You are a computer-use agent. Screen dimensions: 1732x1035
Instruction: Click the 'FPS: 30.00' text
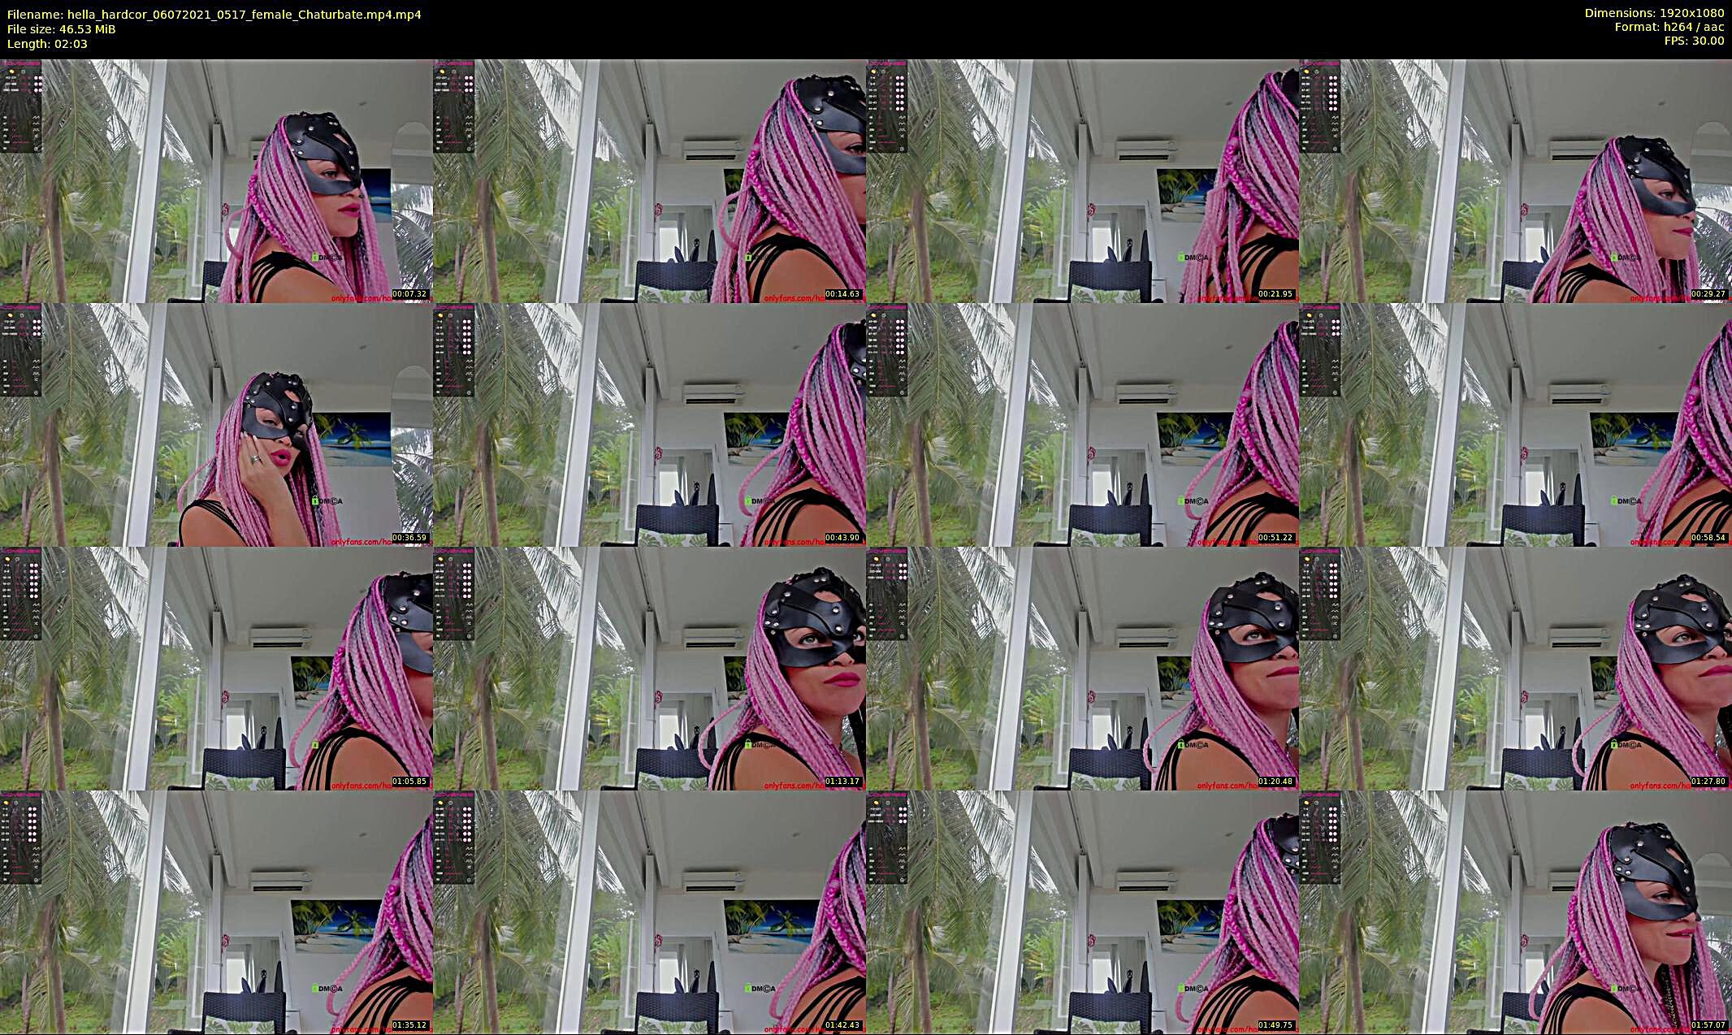1694,41
